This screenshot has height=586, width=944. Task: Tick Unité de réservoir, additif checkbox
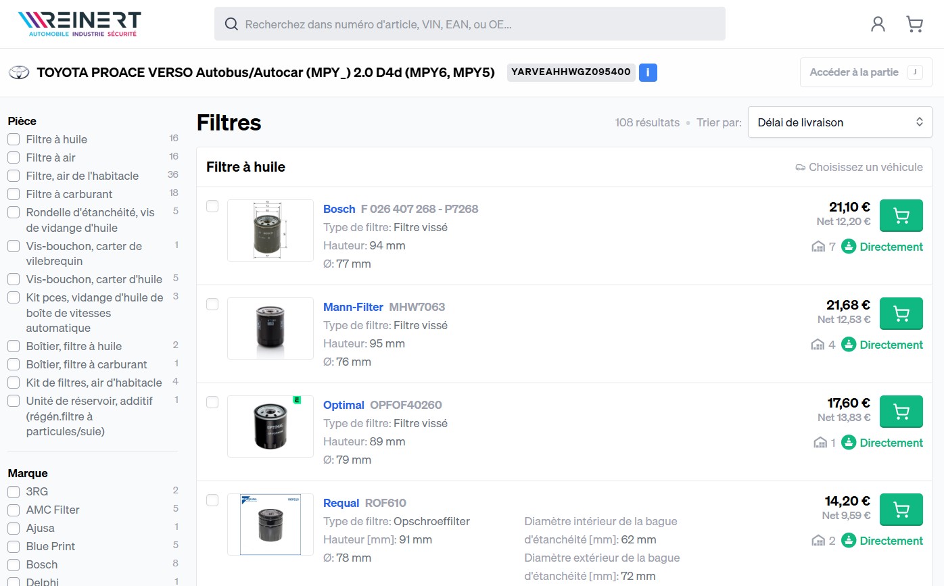pos(14,401)
